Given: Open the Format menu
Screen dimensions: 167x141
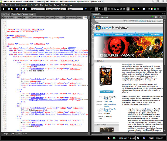Looking at the screenshot, I should 24,5.
